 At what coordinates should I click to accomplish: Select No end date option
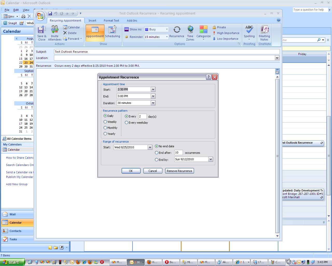click(x=165, y=146)
